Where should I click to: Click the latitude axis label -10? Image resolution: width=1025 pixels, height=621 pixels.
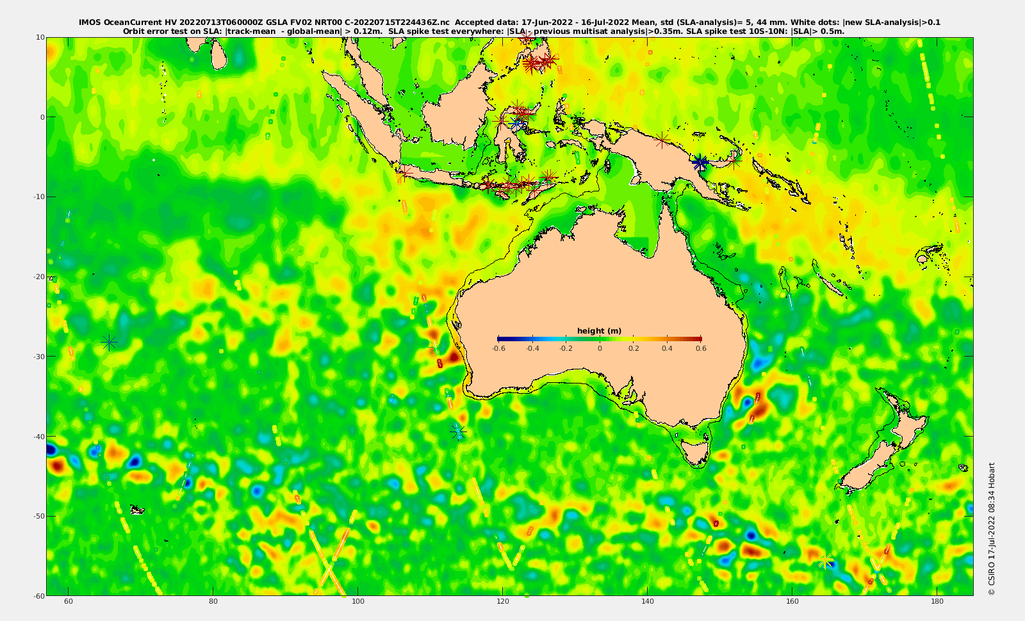coord(38,197)
